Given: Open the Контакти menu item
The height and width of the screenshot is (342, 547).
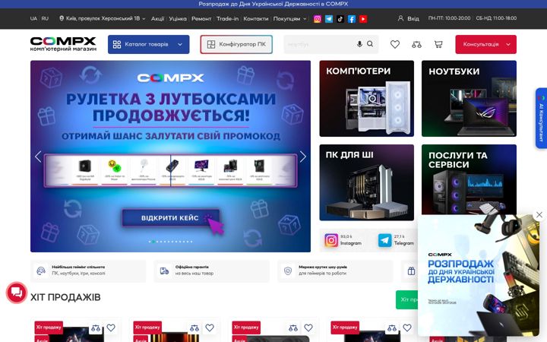Looking at the screenshot, I should click(256, 19).
